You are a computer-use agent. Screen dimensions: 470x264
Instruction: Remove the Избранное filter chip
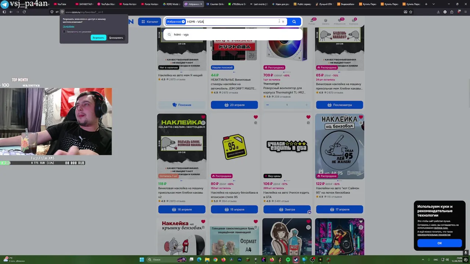click(183, 22)
